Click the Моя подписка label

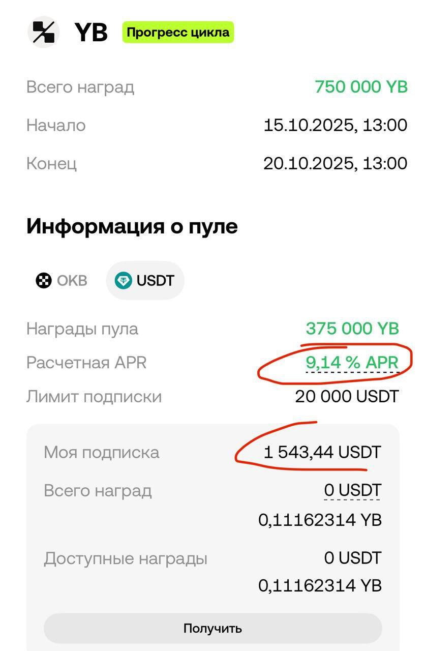pyautogui.click(x=102, y=452)
